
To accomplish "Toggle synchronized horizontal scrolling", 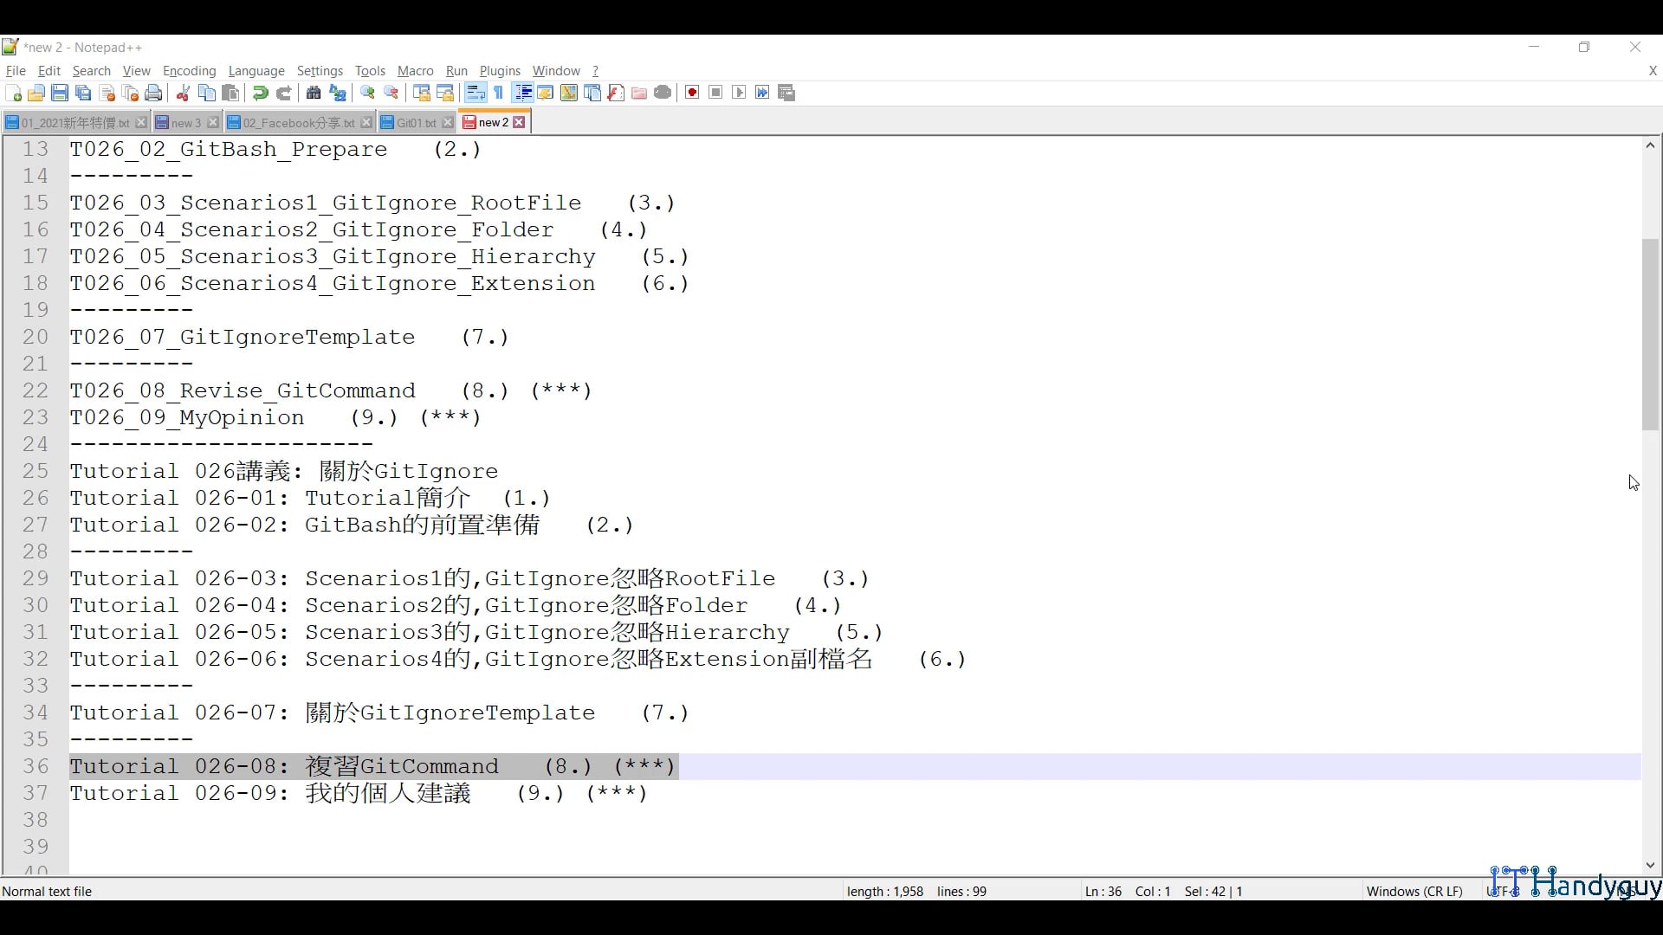I will pos(446,93).
